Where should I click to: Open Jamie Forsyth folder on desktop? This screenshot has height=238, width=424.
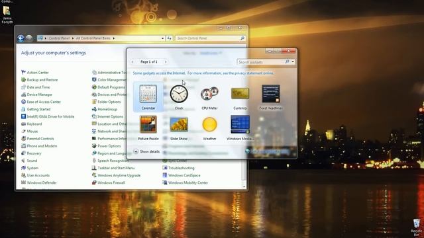(x=7, y=15)
